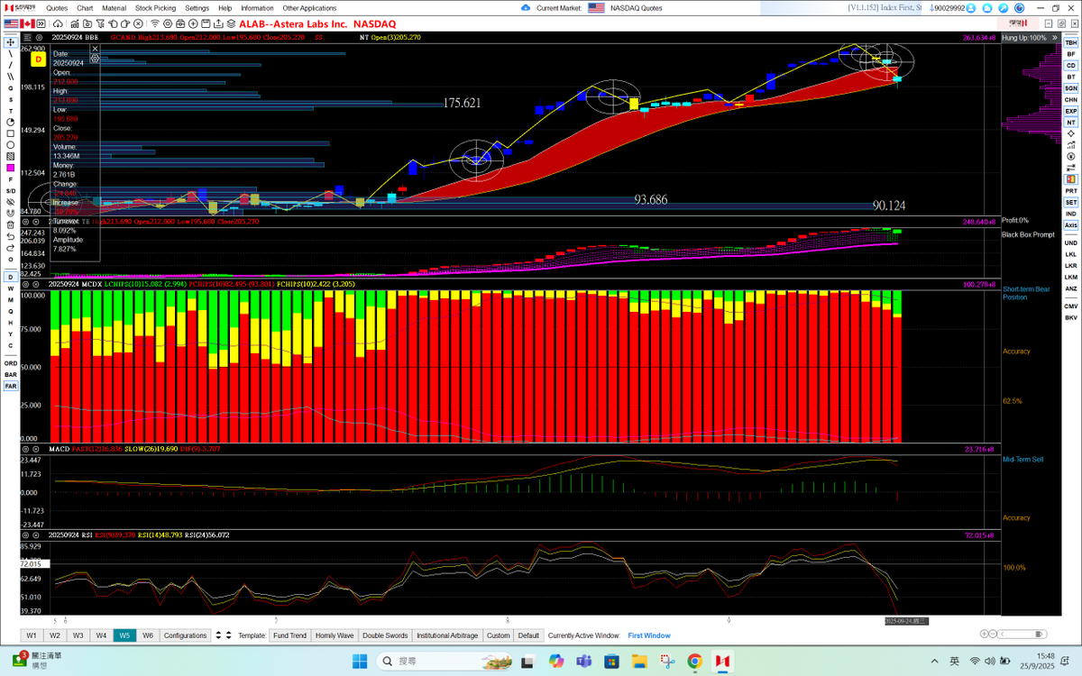
Task: Apply the Institutional Arbitrage template
Action: (x=447, y=635)
